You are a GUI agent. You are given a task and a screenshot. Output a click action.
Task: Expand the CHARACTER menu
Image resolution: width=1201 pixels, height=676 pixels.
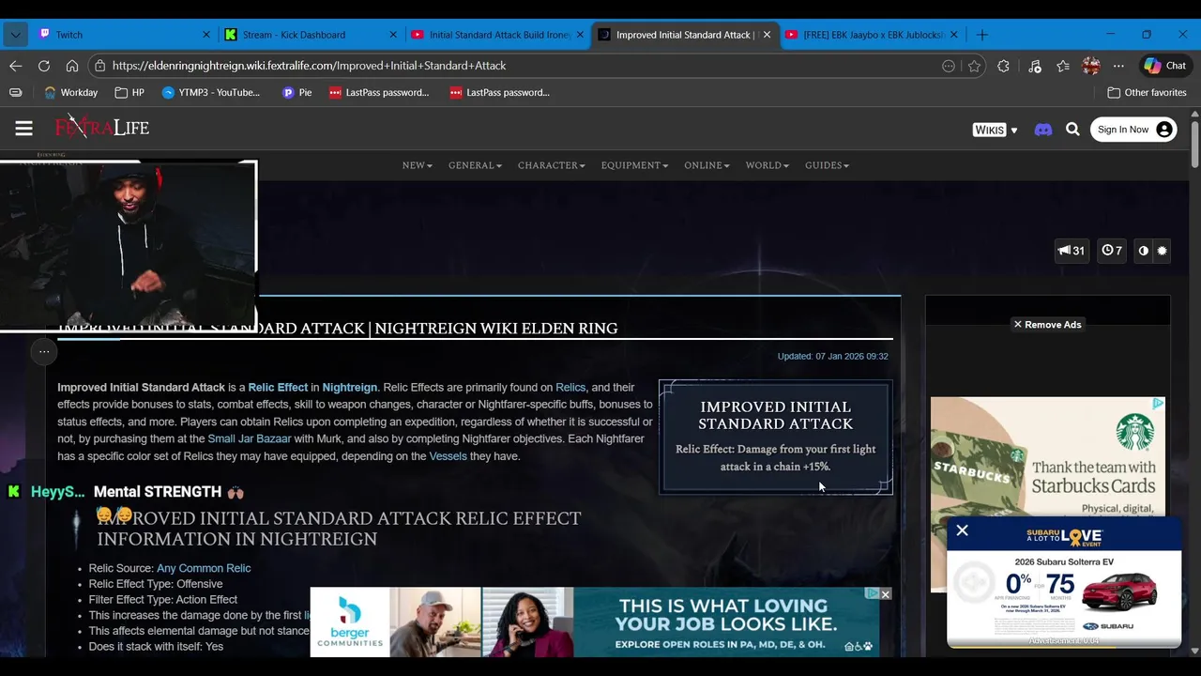[x=551, y=165]
